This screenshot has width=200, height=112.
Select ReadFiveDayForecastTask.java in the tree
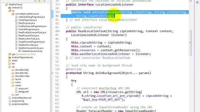32,32
